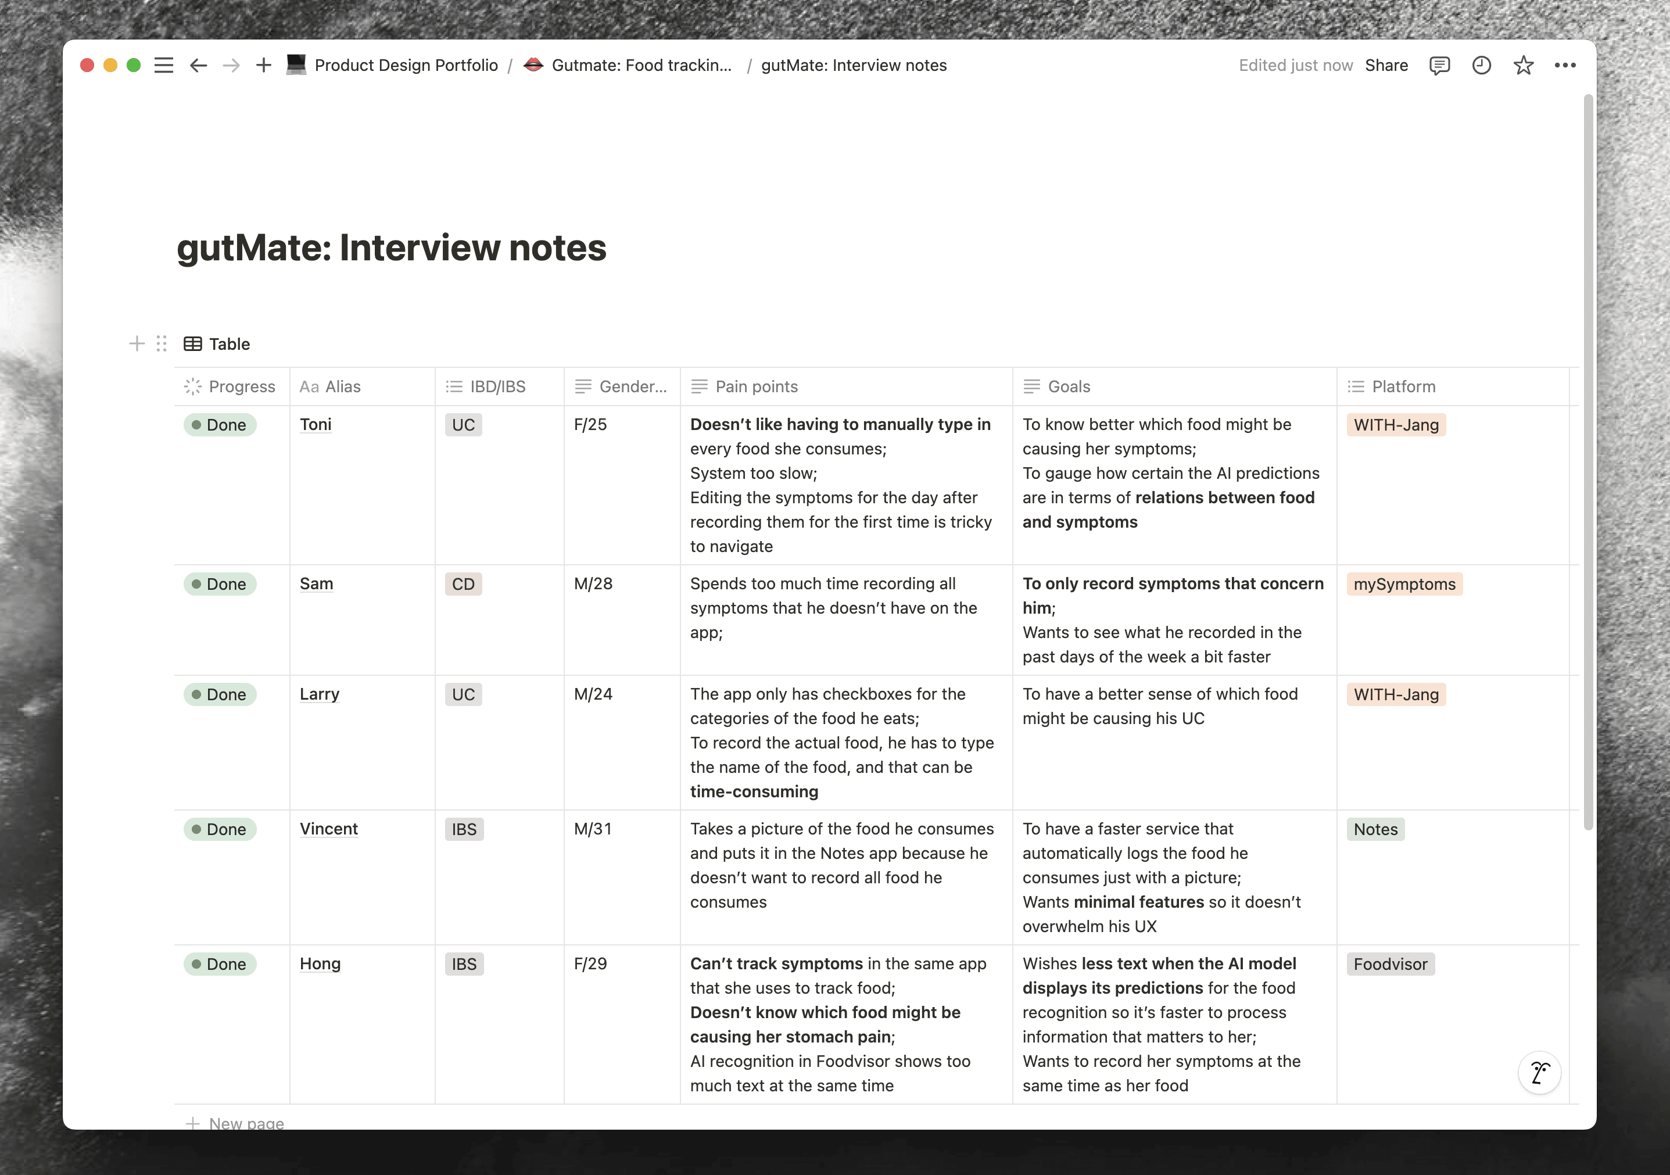
Task: Change Vincent's Done status tag
Action: pyautogui.click(x=220, y=829)
